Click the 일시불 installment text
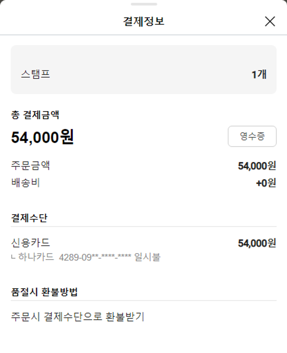 147,257
